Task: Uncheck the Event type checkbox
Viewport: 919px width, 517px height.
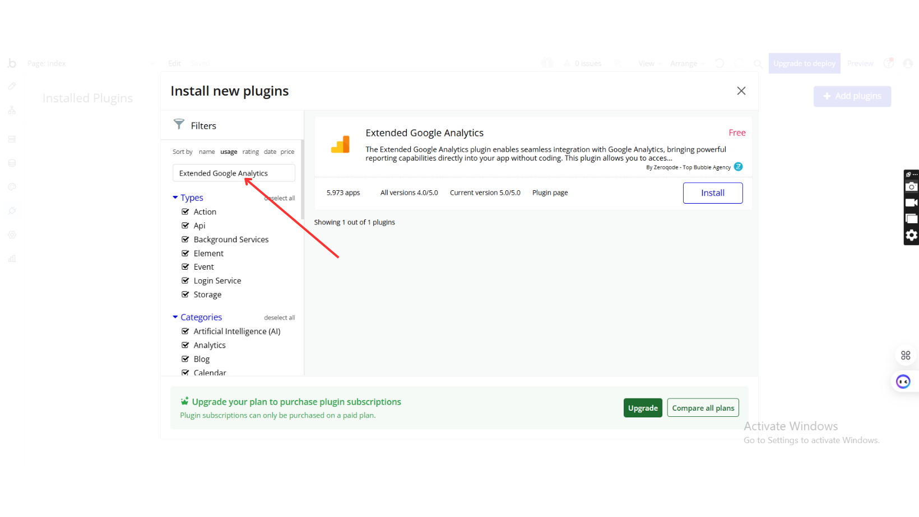Action: click(x=185, y=267)
